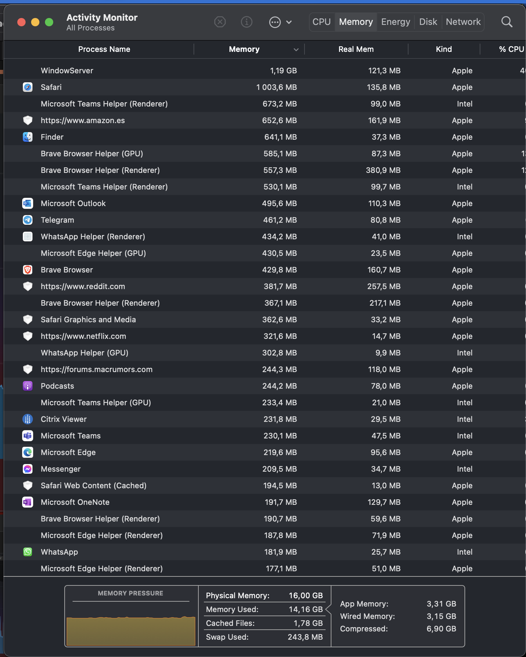Image resolution: width=526 pixels, height=657 pixels.
Task: Click the Brave Browser lion icon
Action: [x=28, y=270]
